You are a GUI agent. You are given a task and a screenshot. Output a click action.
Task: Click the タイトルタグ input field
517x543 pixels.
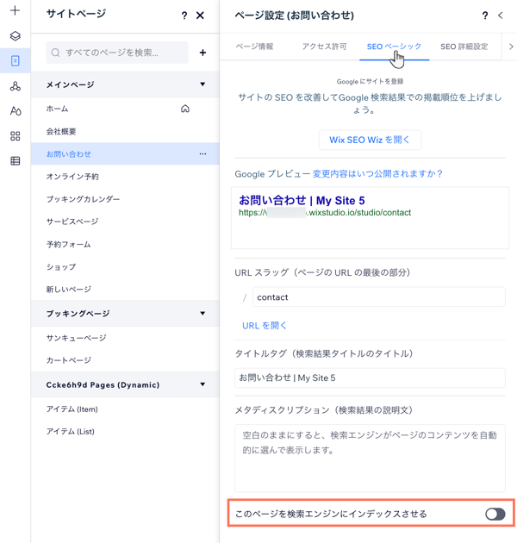[370, 378]
